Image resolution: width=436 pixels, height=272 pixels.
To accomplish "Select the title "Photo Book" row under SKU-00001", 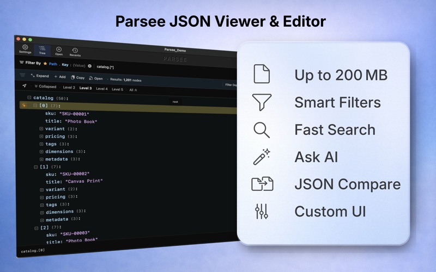I will (71, 121).
